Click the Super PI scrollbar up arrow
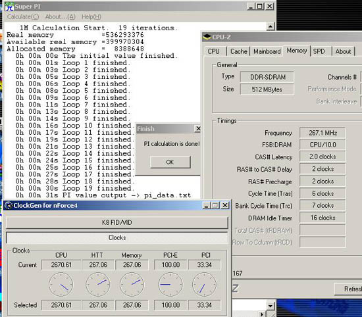The width and height of the screenshot is (362, 317). click(271, 26)
